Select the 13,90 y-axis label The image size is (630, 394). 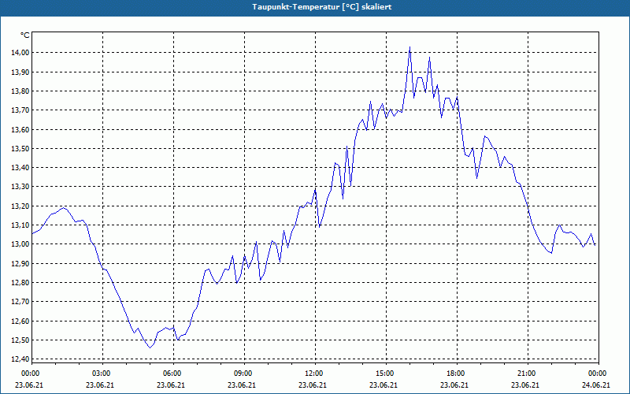tap(20, 72)
